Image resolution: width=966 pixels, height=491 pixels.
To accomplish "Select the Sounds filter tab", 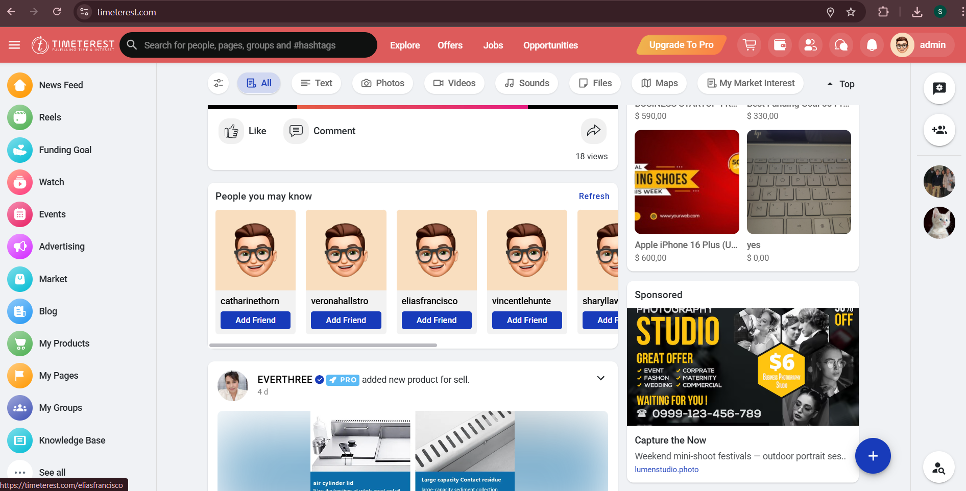I will tap(526, 83).
